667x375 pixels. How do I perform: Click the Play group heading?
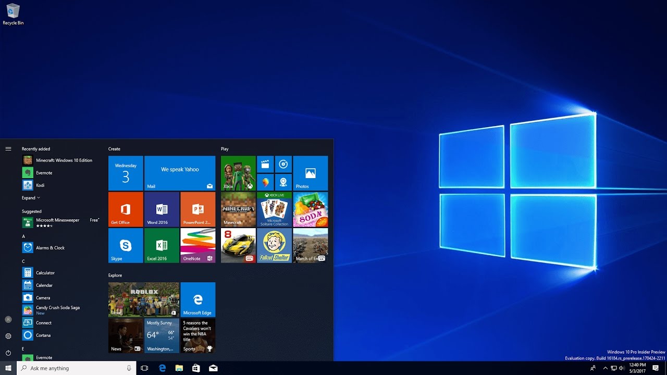(x=225, y=149)
